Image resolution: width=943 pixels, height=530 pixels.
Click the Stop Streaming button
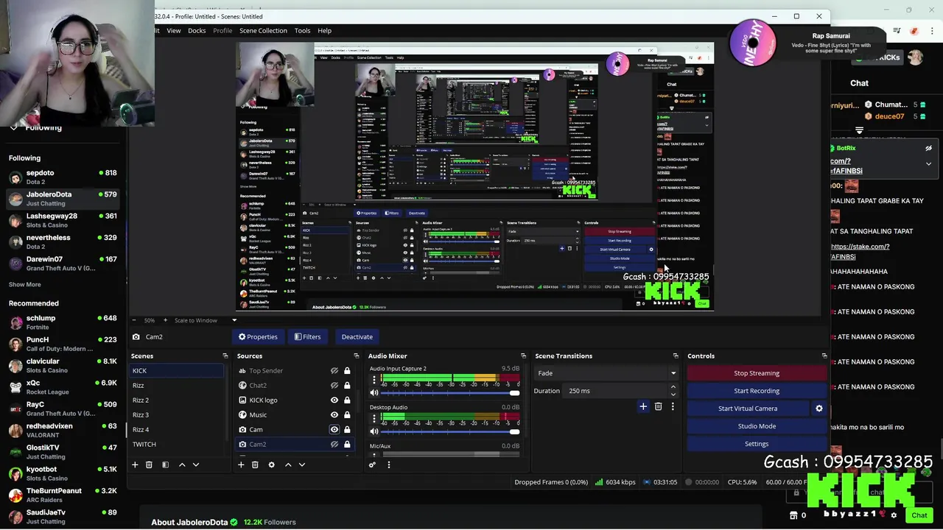click(x=757, y=373)
